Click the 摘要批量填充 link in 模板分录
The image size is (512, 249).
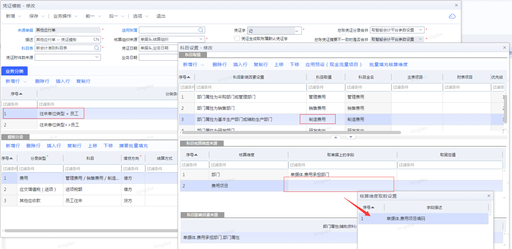(133, 146)
